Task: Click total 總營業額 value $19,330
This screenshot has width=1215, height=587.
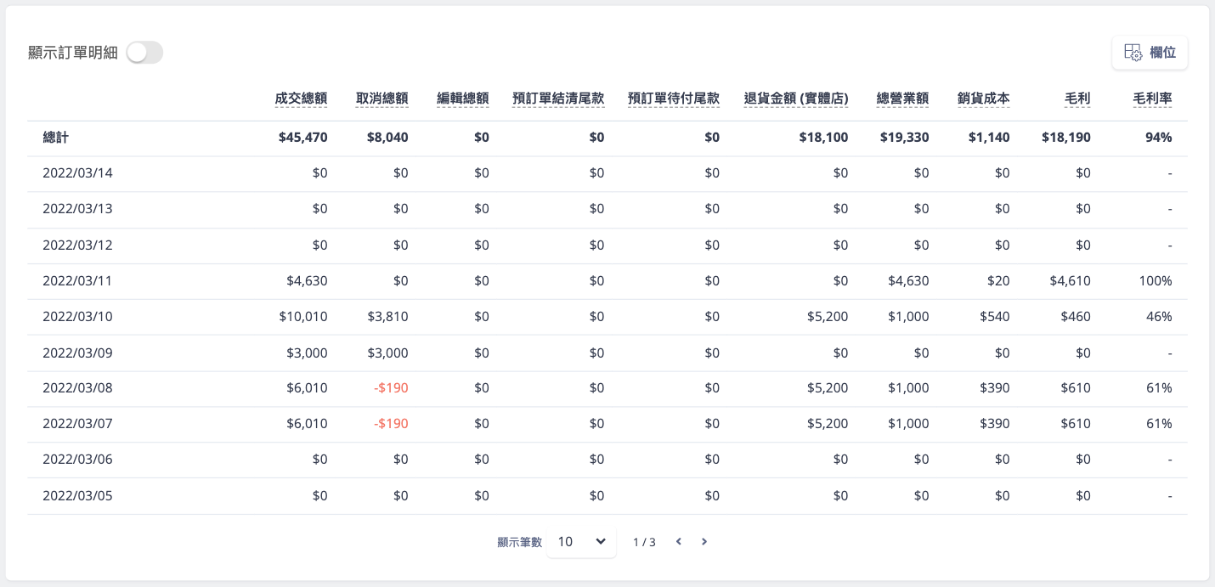Action: tap(905, 137)
